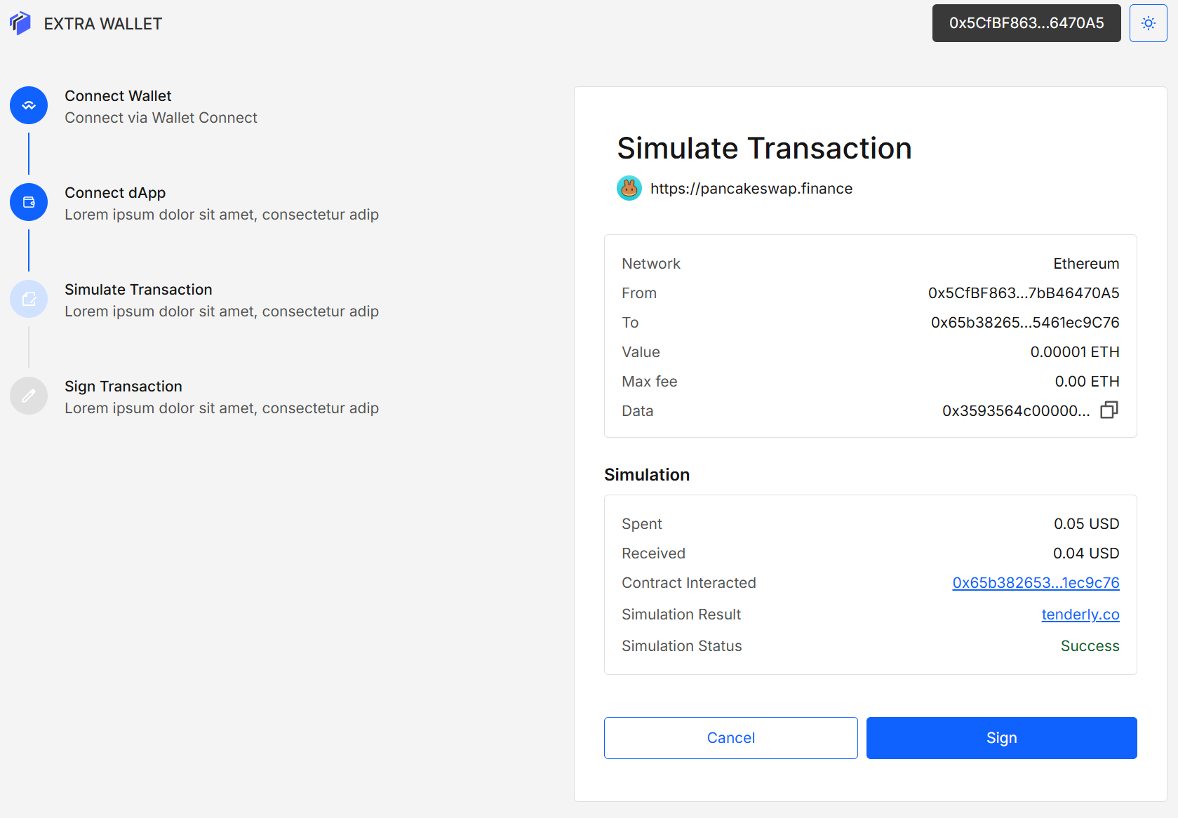Select the Sign Transaction step title
The width and height of the screenshot is (1178, 818).
(x=123, y=387)
